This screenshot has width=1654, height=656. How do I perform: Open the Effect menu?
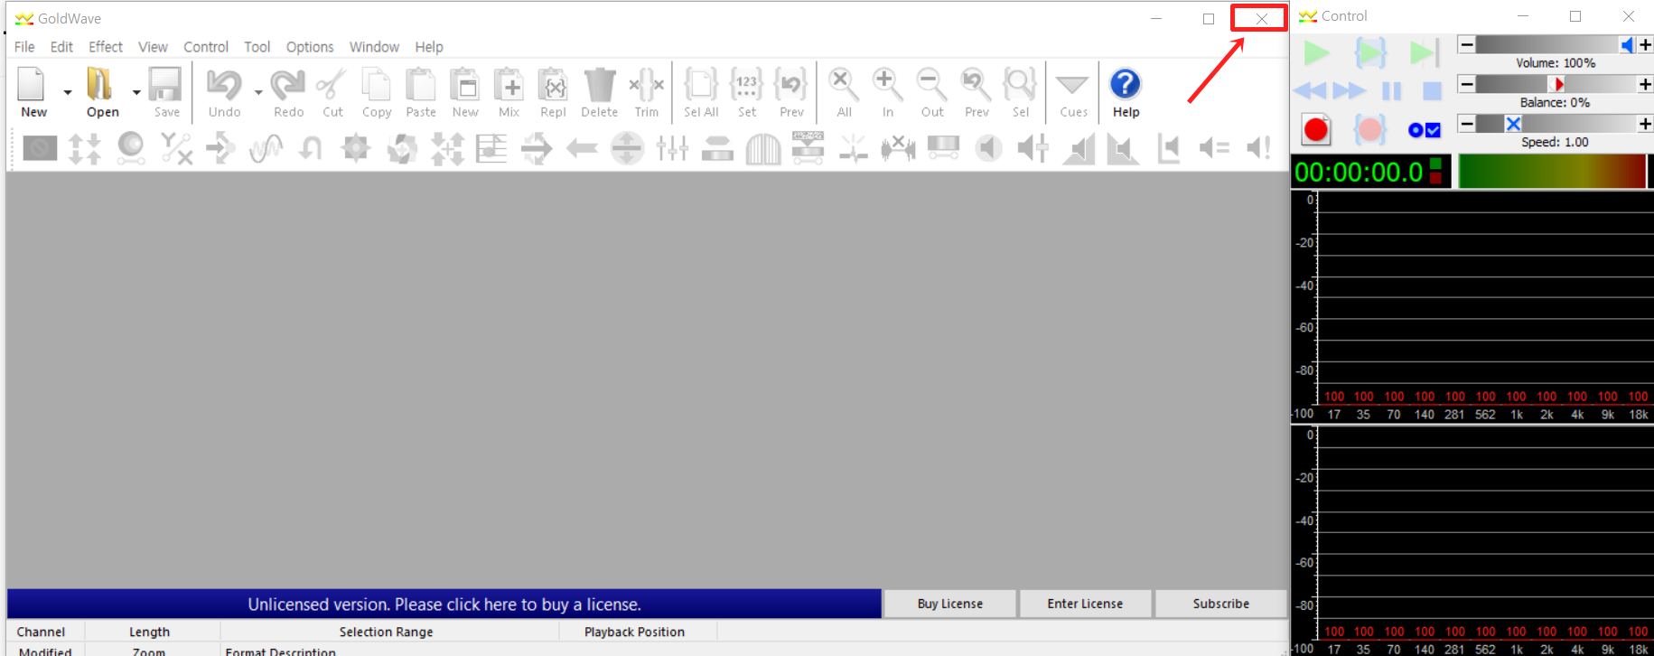pos(105,47)
